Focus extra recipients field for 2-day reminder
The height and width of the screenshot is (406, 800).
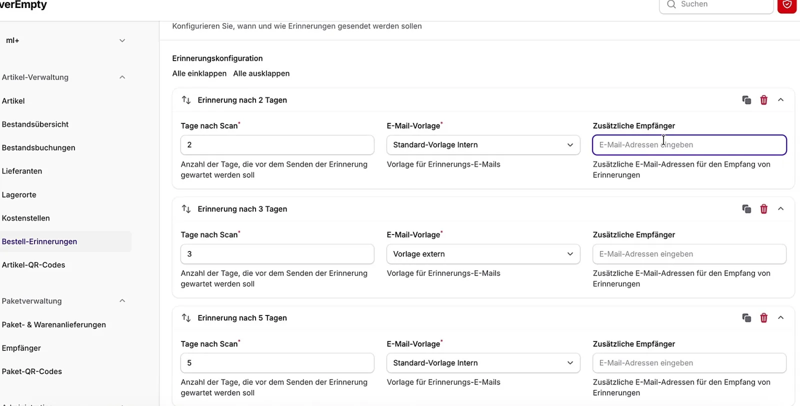pos(689,145)
